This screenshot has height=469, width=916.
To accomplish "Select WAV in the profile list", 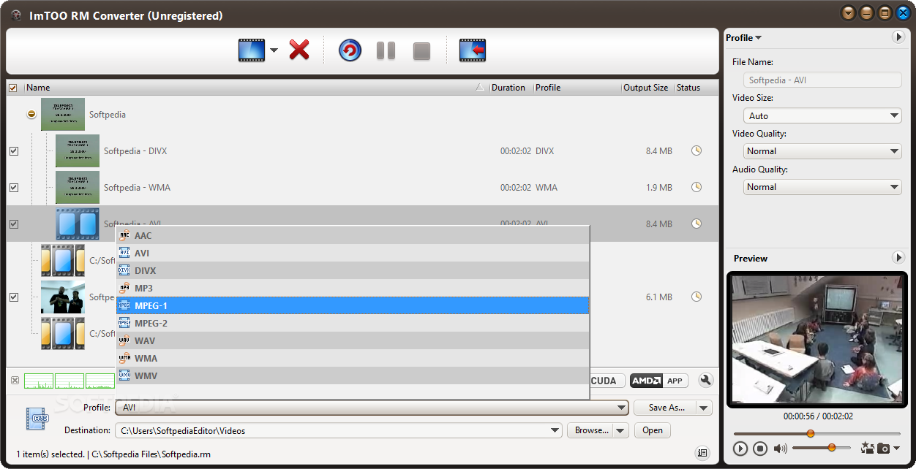I will click(x=353, y=340).
